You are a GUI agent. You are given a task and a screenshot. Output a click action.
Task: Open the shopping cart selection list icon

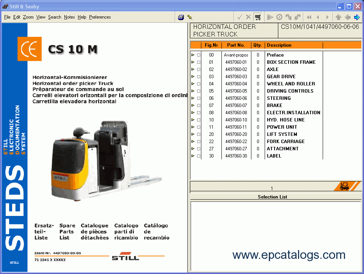pyautogui.click(x=258, y=17)
